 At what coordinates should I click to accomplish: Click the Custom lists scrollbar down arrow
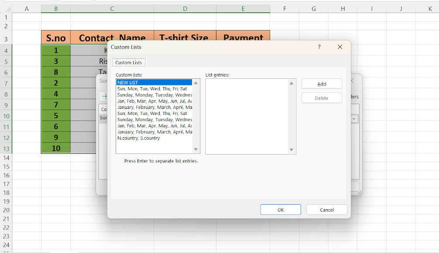(196, 150)
